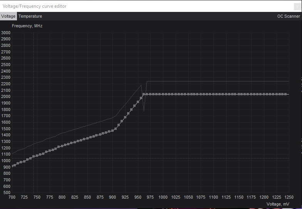
Task: Select the curve point at 850 mV
Action: [x=87, y=138]
